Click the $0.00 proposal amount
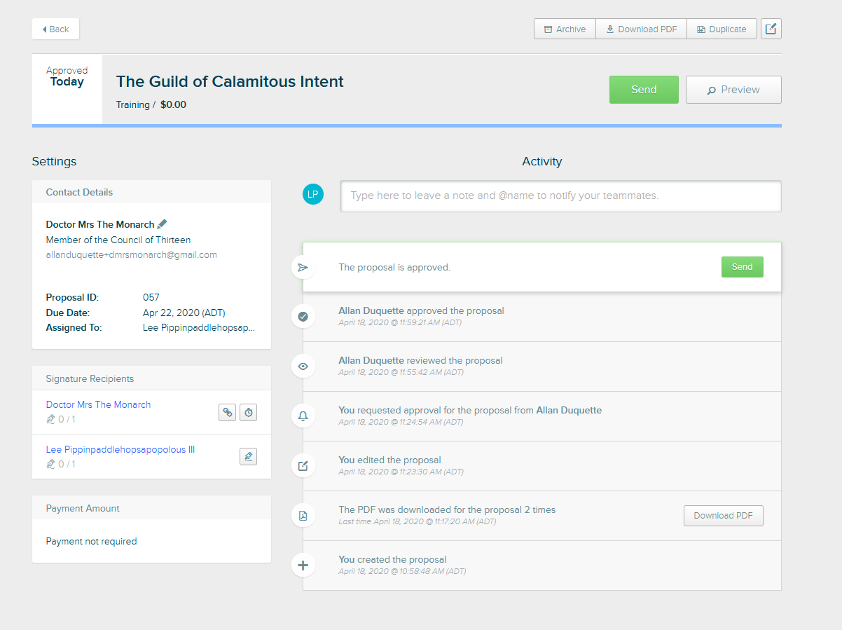 (173, 105)
